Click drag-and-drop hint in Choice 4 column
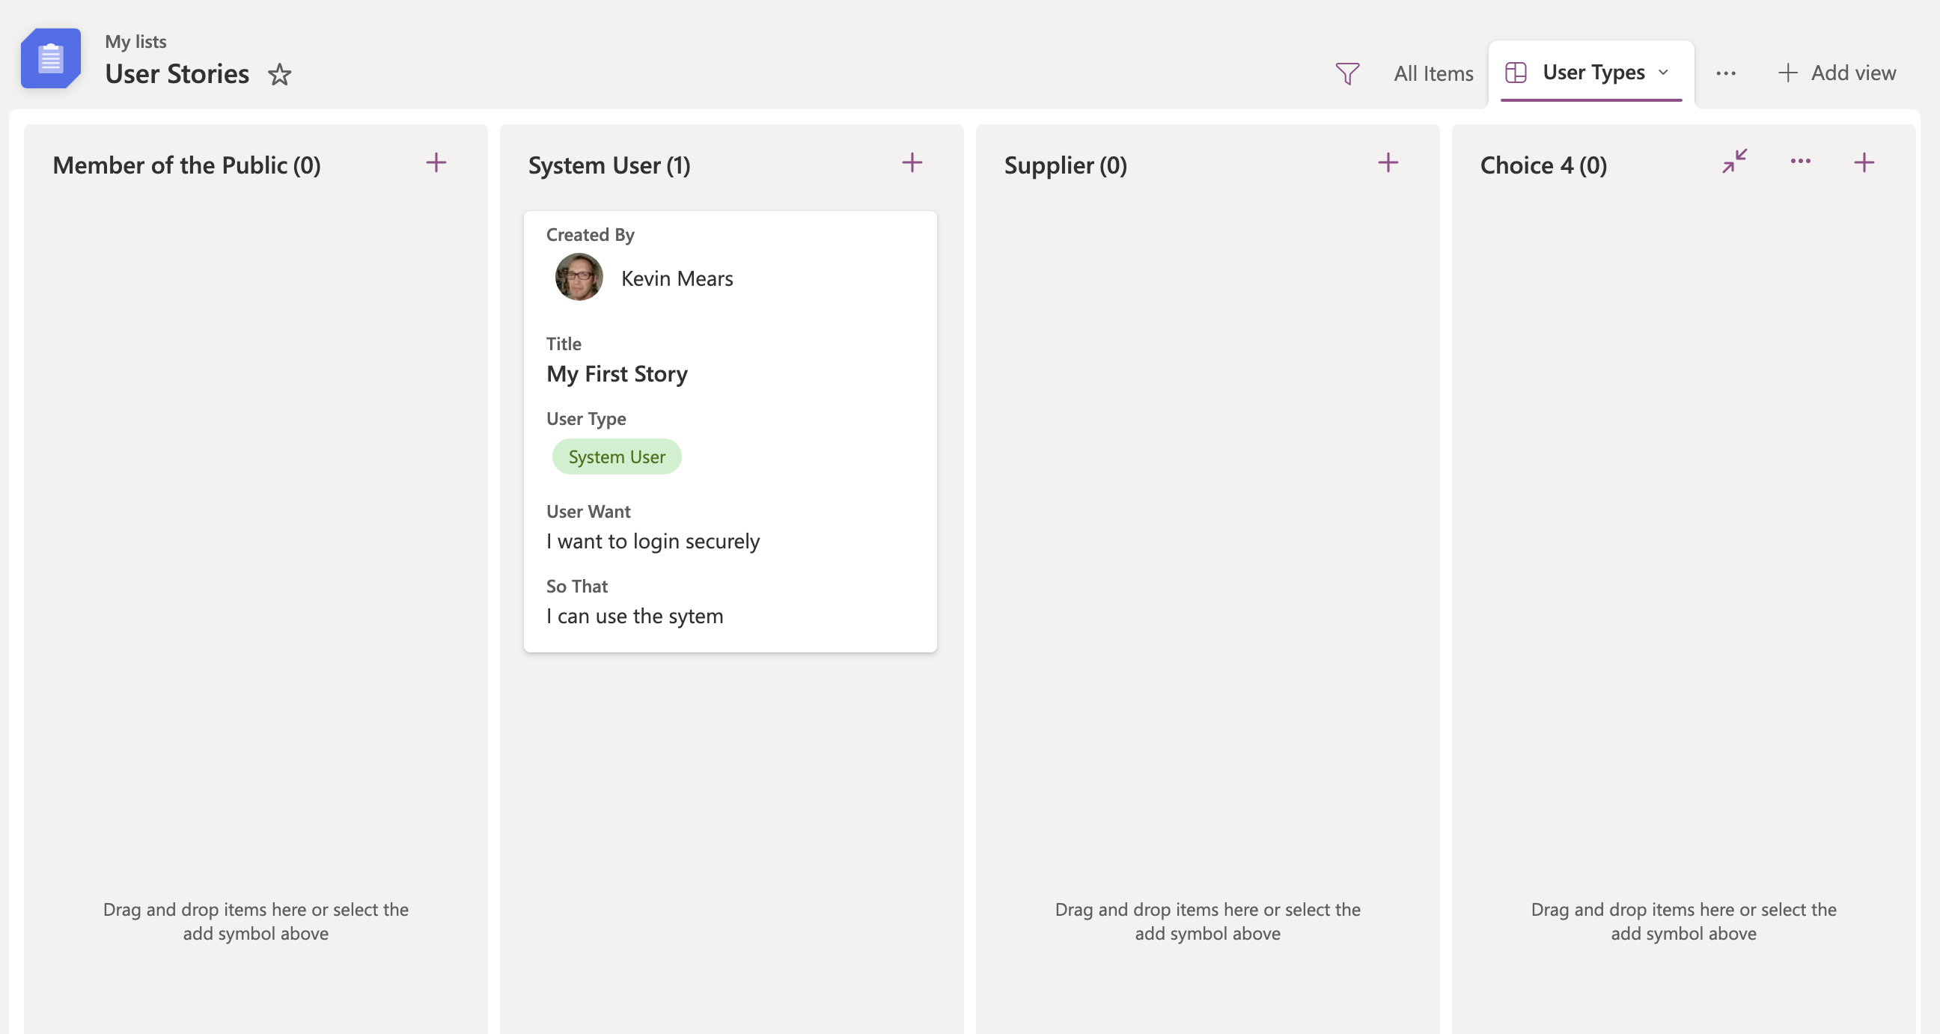Screen dimensions: 1940x1034 pos(1683,921)
